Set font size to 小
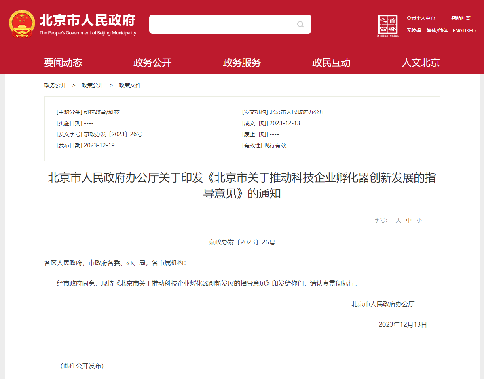The width and height of the screenshot is (484, 379). pos(419,220)
